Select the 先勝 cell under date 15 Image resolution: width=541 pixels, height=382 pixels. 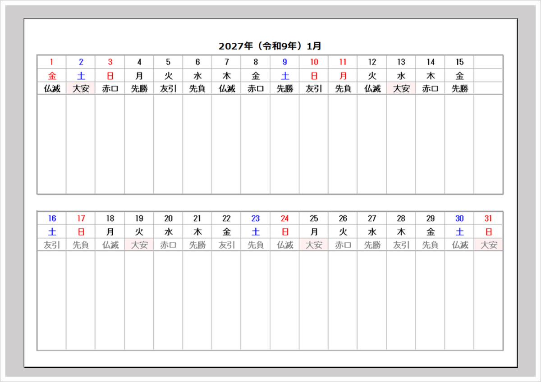pos(459,89)
